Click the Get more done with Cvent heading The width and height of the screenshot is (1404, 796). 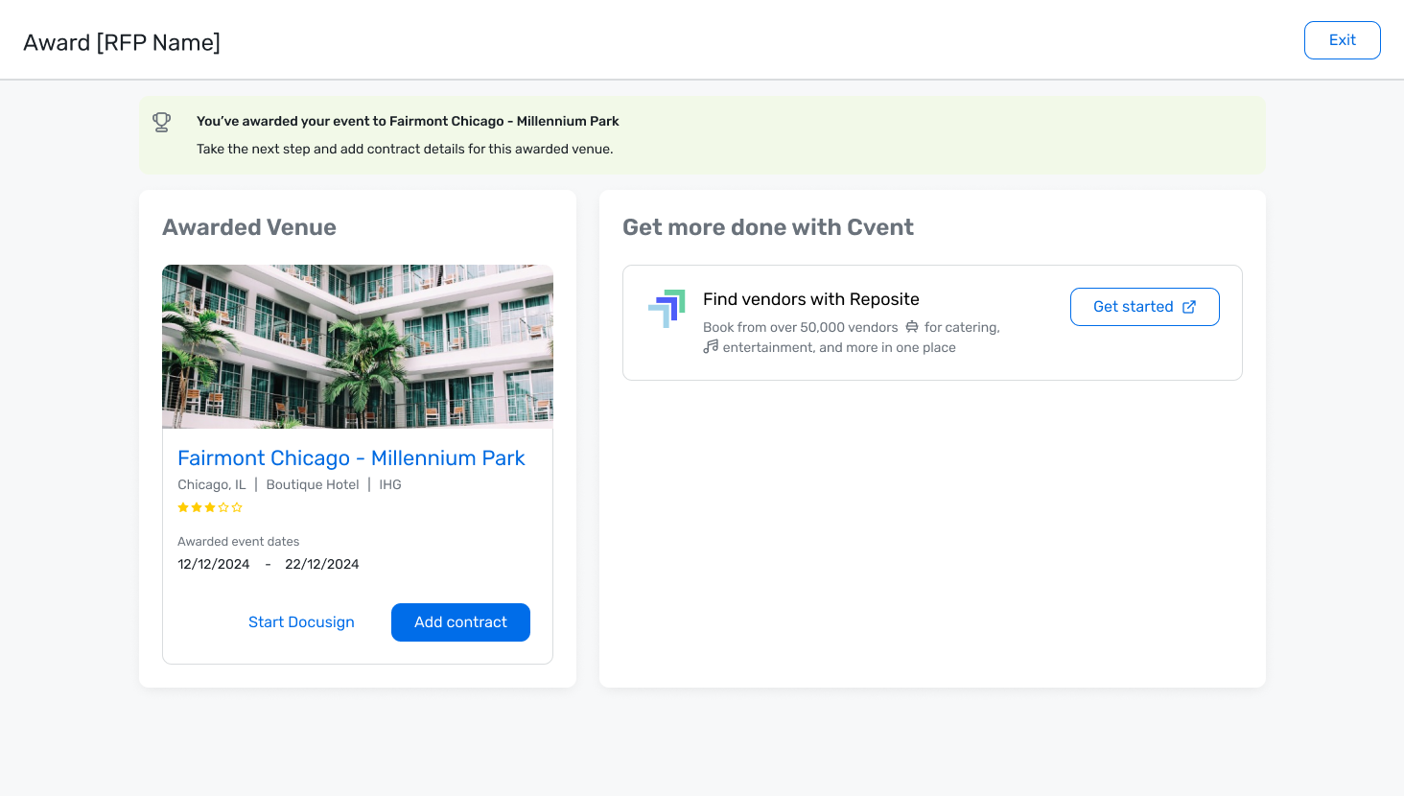click(x=768, y=227)
